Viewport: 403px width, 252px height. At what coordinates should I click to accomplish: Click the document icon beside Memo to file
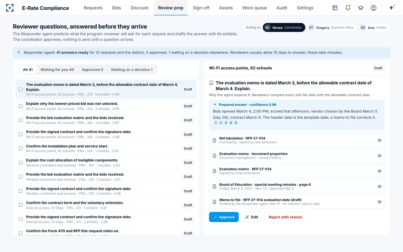tap(214, 202)
